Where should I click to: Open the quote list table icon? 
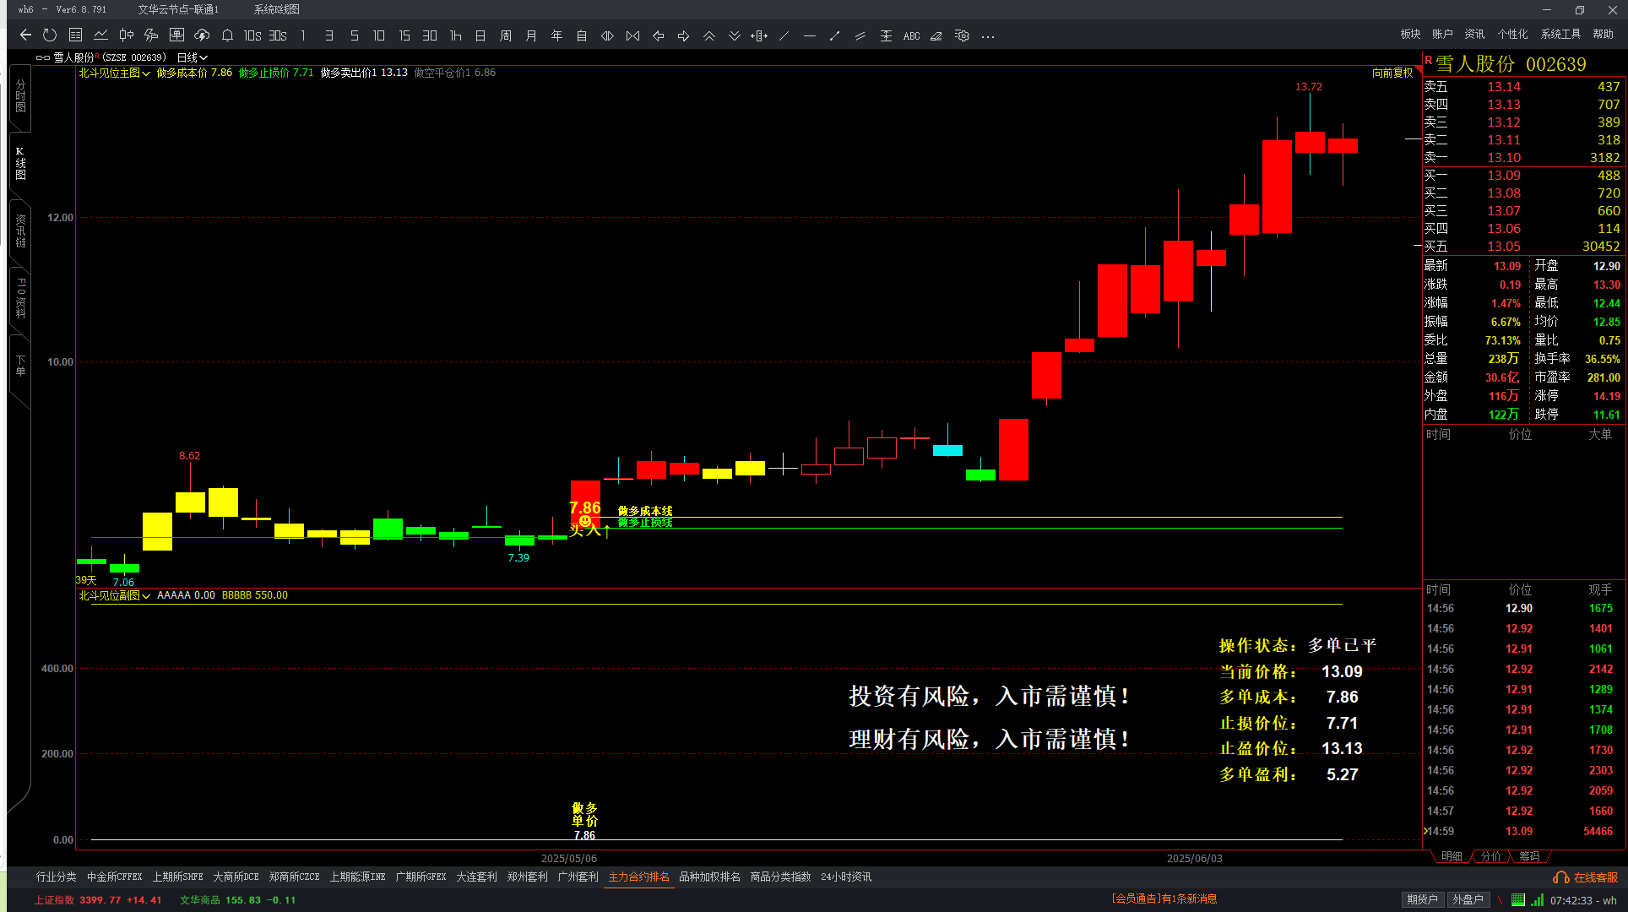tap(75, 35)
